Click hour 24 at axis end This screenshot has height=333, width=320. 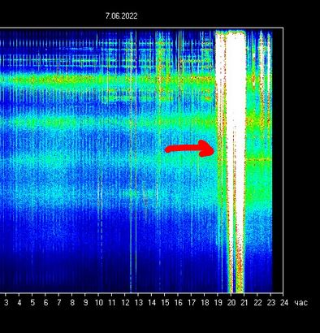click(x=284, y=302)
